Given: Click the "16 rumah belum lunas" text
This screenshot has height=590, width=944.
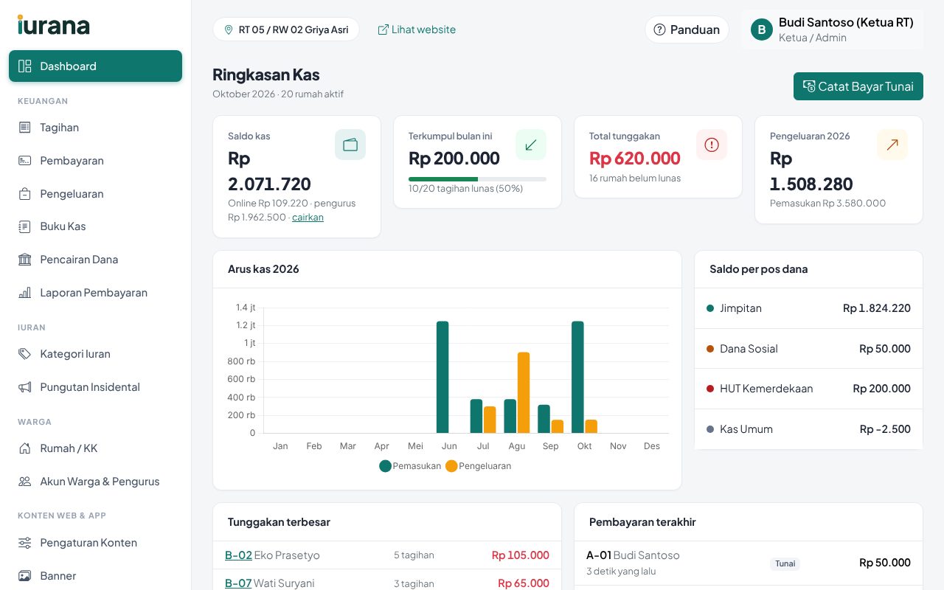Looking at the screenshot, I should pyautogui.click(x=634, y=178).
